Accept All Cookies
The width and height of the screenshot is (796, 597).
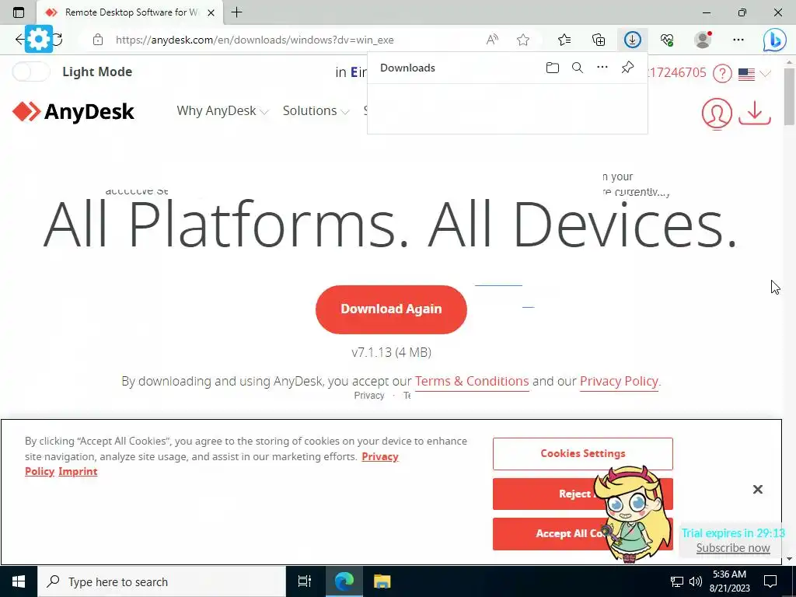583,533
